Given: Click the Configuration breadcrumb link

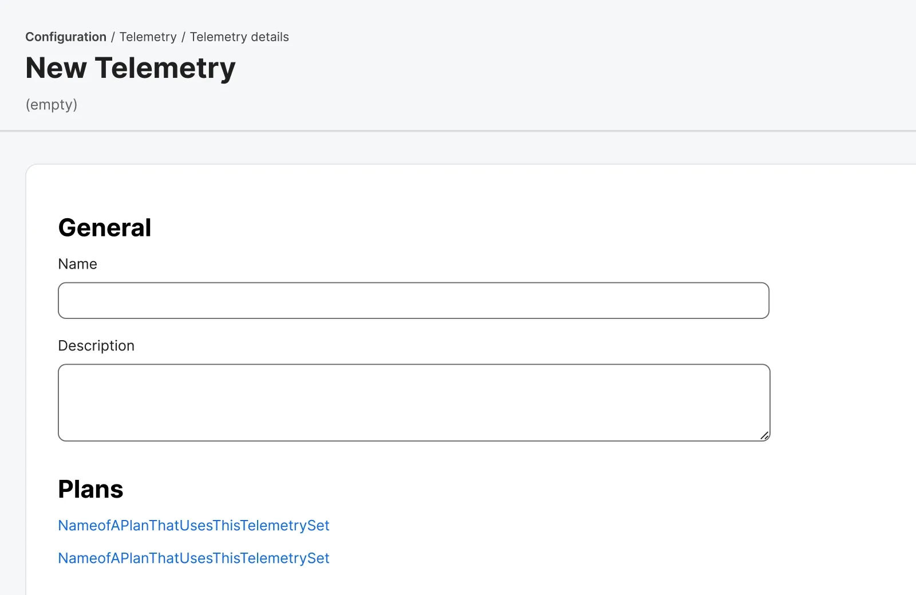Looking at the screenshot, I should click(66, 37).
